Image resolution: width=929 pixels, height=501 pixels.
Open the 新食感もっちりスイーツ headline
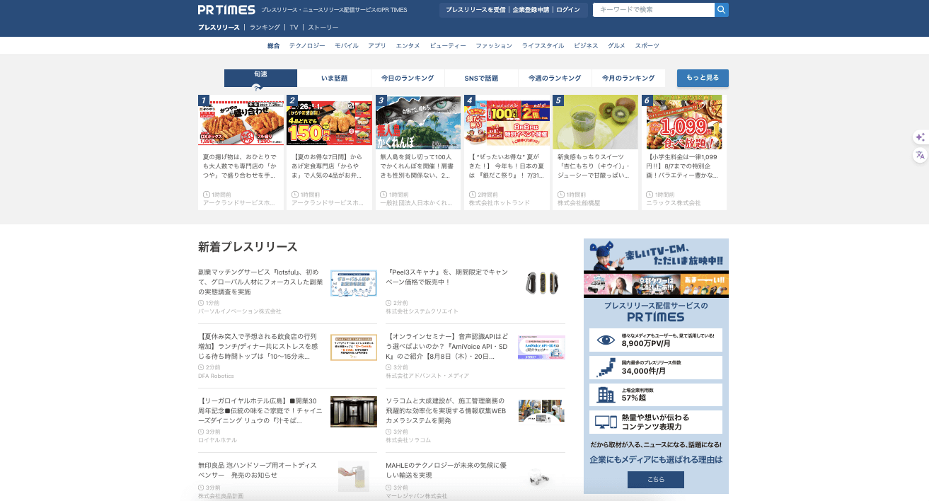595,166
